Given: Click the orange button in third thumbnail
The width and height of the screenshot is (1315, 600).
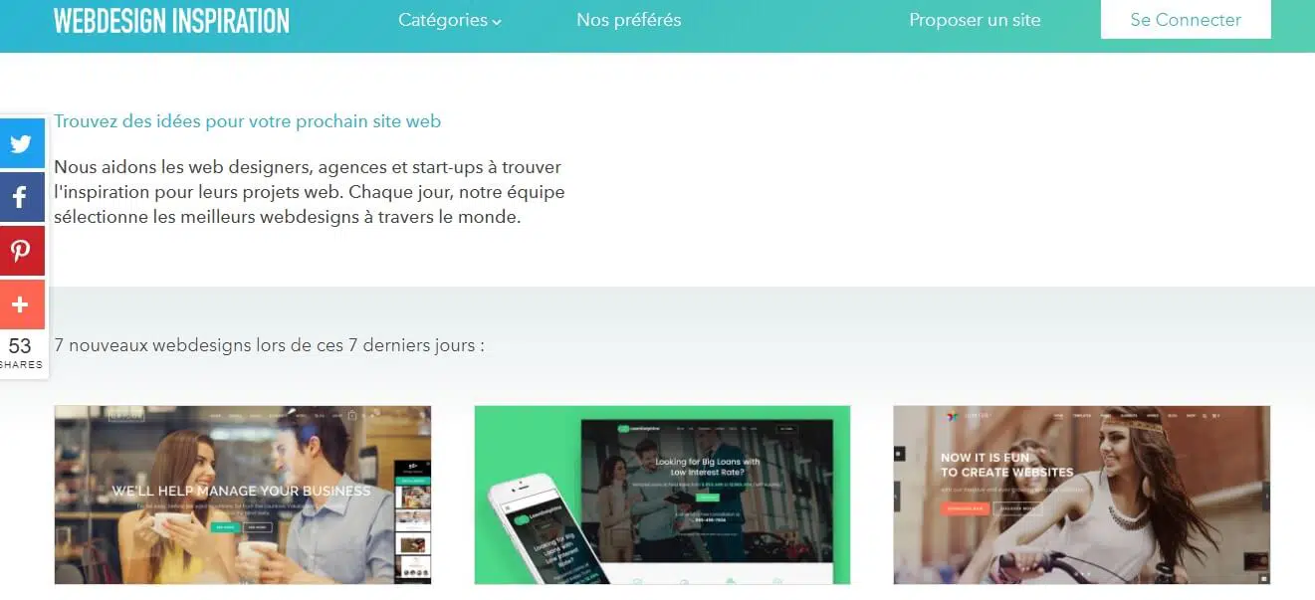Looking at the screenshot, I should (965, 508).
